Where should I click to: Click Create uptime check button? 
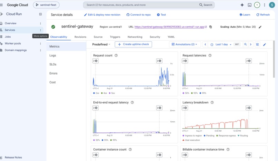133,44
